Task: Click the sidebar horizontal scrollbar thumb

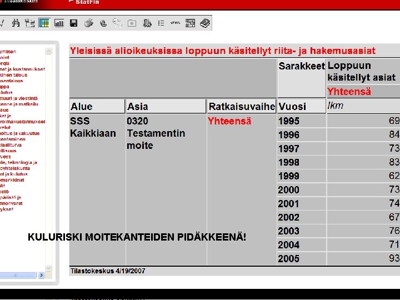Action: 18,275
